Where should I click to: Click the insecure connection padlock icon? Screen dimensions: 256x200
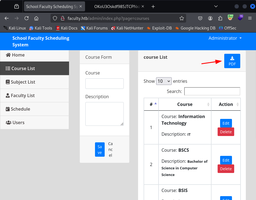[x=62, y=18]
